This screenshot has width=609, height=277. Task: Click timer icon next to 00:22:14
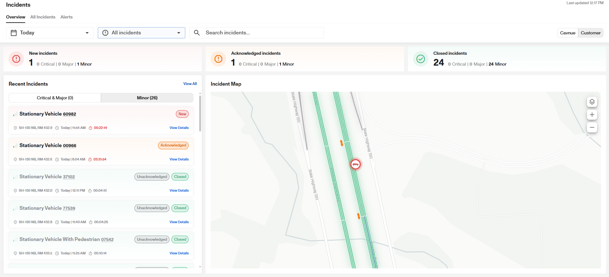tap(90, 128)
